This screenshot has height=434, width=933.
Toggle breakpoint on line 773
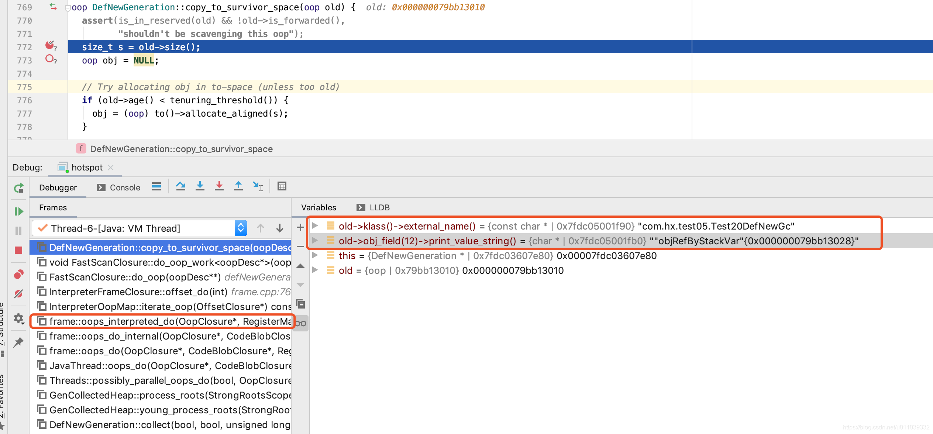tap(50, 59)
